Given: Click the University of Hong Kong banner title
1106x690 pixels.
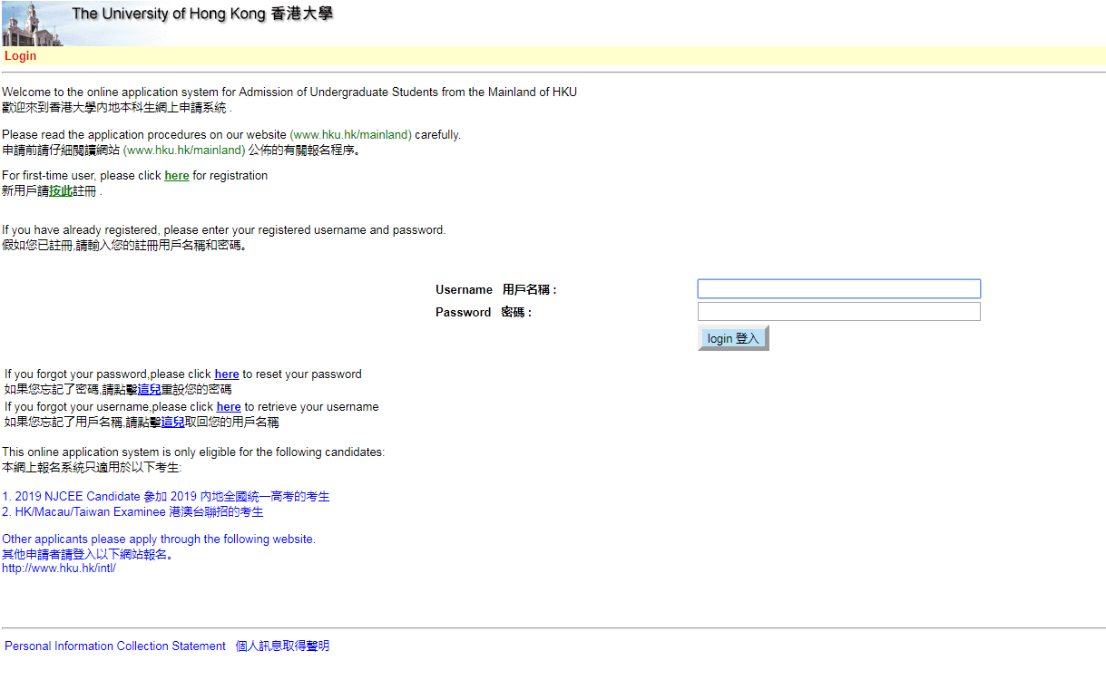Looking at the screenshot, I should 201,15.
